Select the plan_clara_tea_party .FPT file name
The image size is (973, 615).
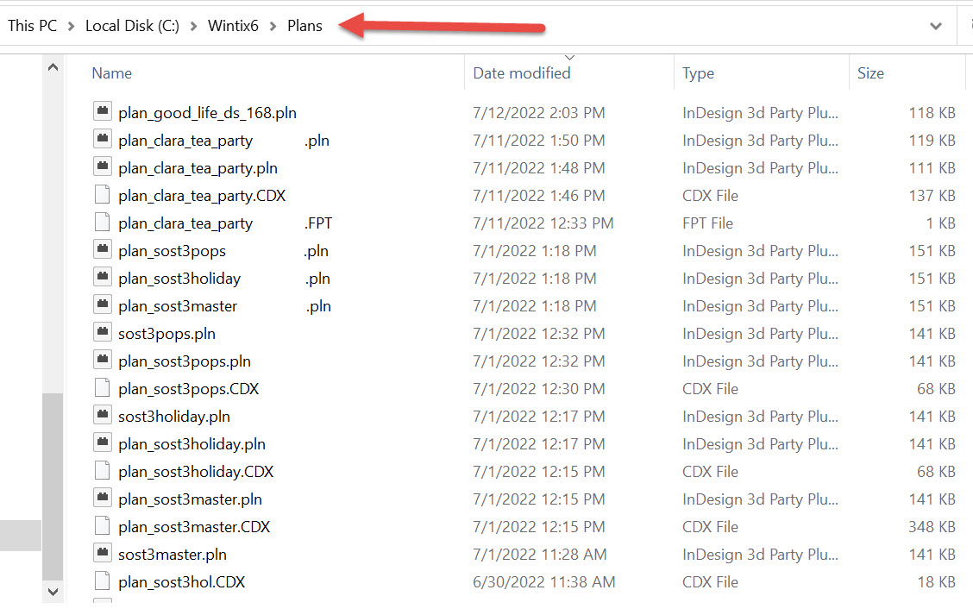(x=225, y=223)
